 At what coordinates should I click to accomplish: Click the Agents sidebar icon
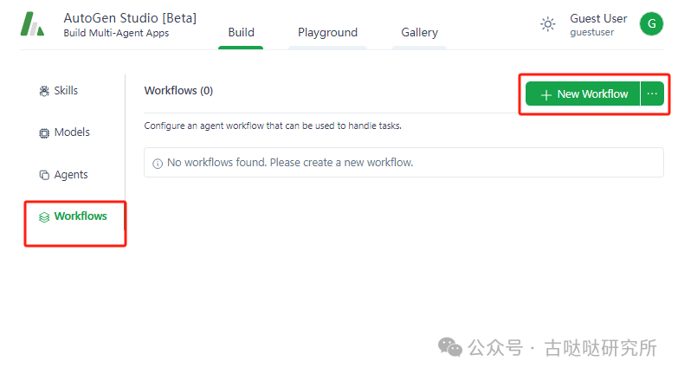(44, 175)
